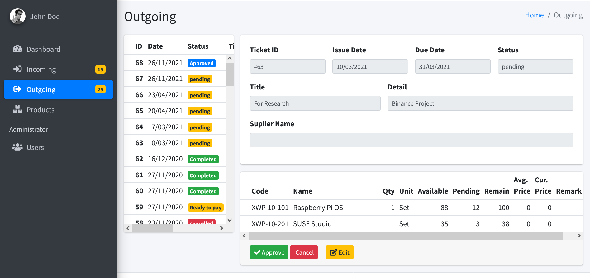Viewport: 590px width, 278px height.
Task: Click the Users group icon
Action: [x=17, y=147]
